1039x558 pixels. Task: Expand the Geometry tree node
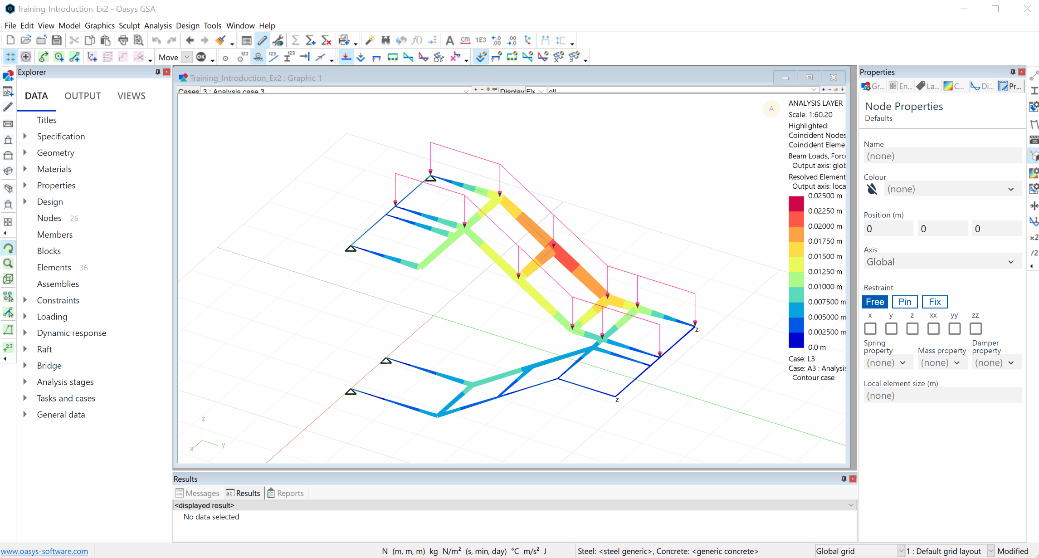click(x=25, y=153)
